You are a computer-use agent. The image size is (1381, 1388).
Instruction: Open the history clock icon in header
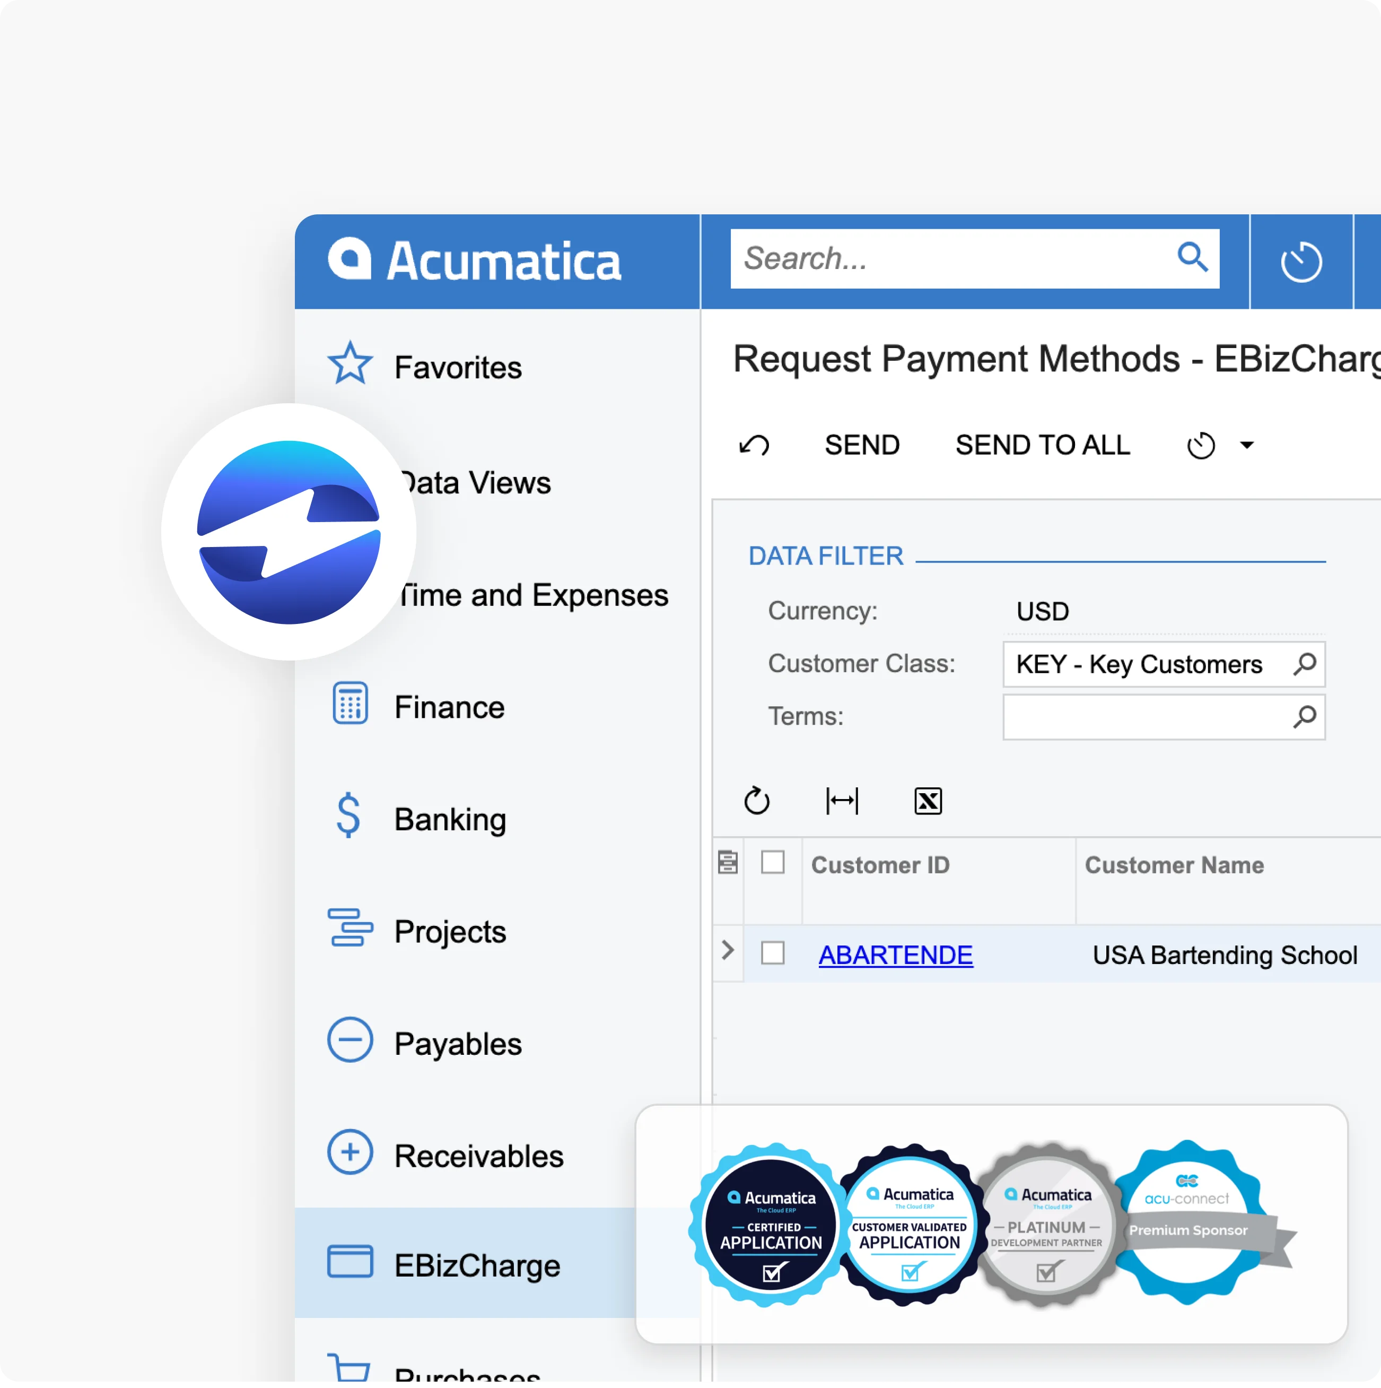1300,262
